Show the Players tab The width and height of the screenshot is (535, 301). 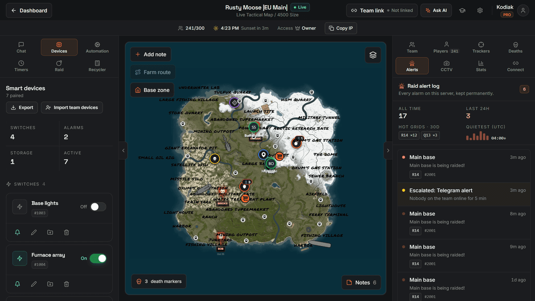(x=446, y=47)
